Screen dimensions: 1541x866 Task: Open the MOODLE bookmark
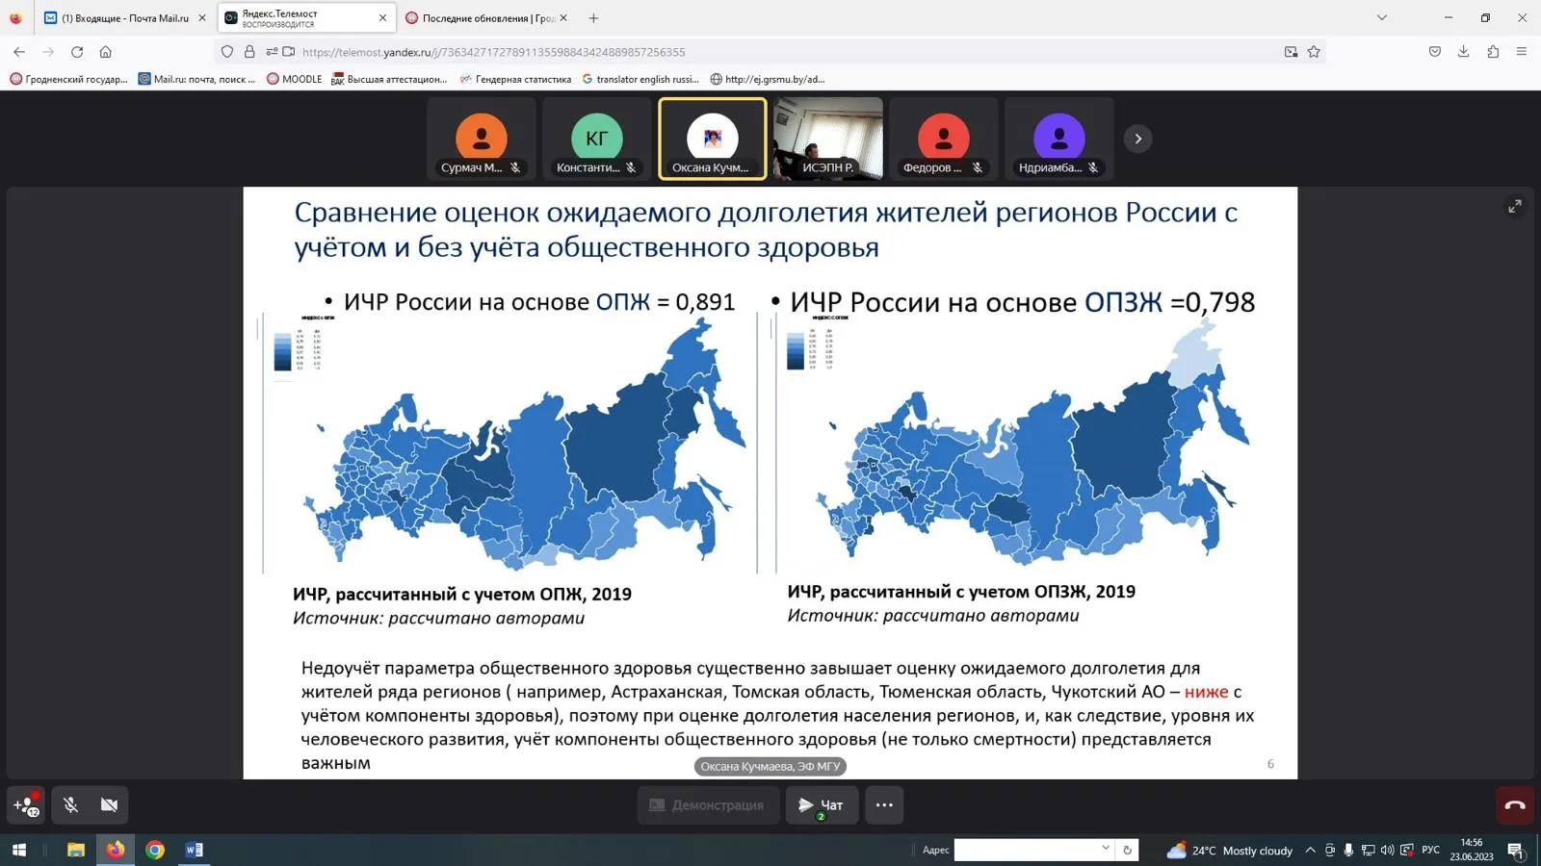(295, 79)
